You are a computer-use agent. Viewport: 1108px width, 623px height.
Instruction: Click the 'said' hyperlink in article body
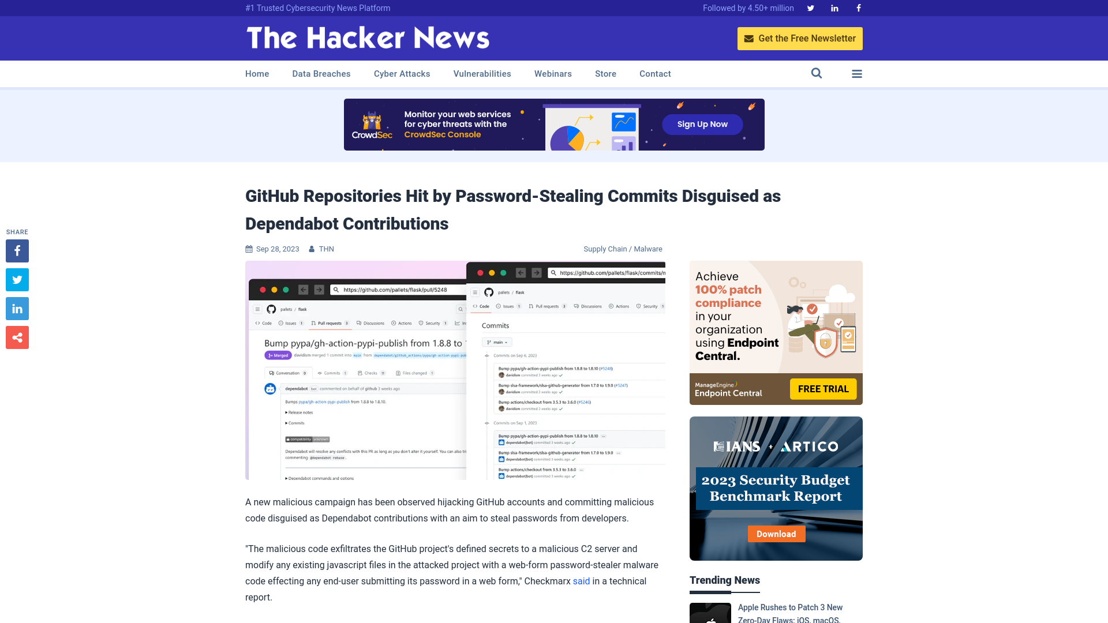coord(581,580)
